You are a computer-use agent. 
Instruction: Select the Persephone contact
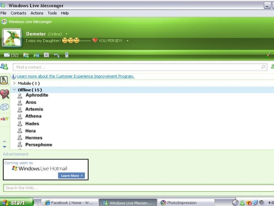point(39,145)
